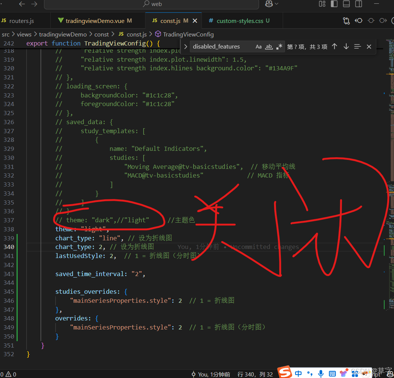The image size is (394, 378).
Task: Go forward using the right arrow
Action: click(x=34, y=4)
